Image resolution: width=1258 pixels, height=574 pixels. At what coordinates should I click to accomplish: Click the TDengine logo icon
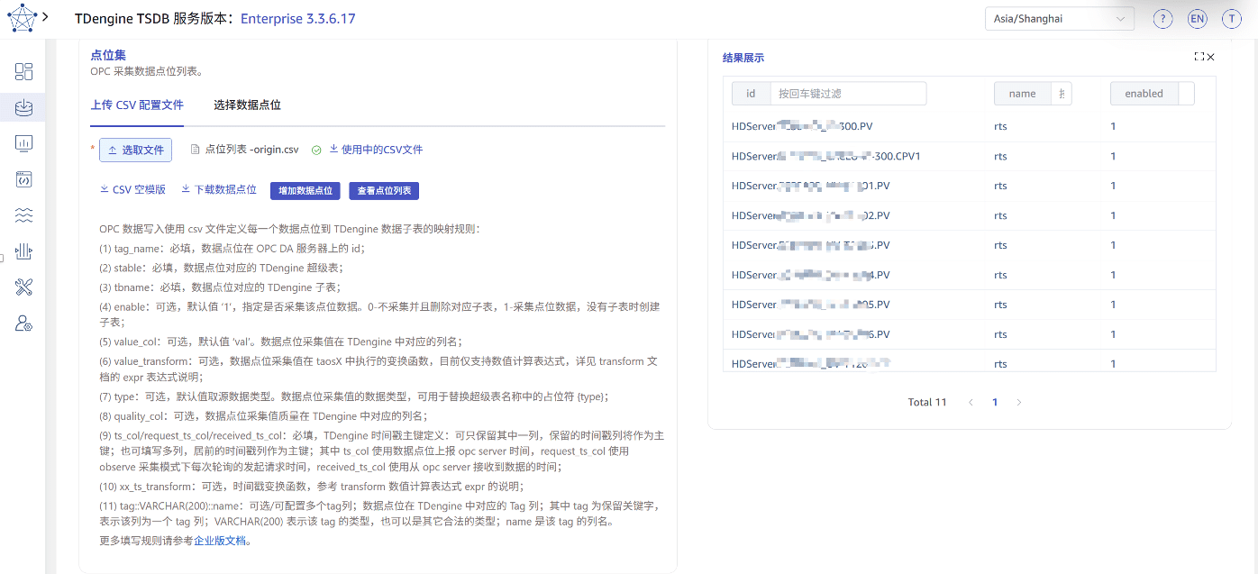[22, 18]
